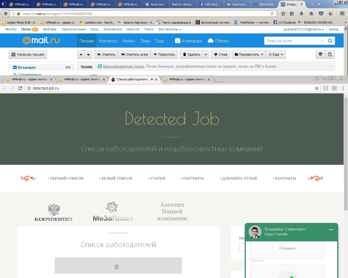Open Firefox downloads arrow icon
Image resolution: width=348 pixels, height=278 pixels.
pos(302,14)
